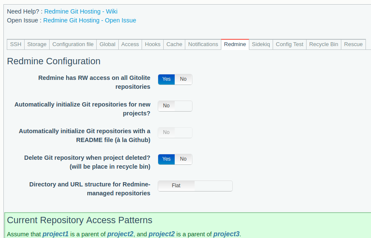Open the Configuration file tab
Viewport: 371px width, 238px height.
click(x=73, y=44)
